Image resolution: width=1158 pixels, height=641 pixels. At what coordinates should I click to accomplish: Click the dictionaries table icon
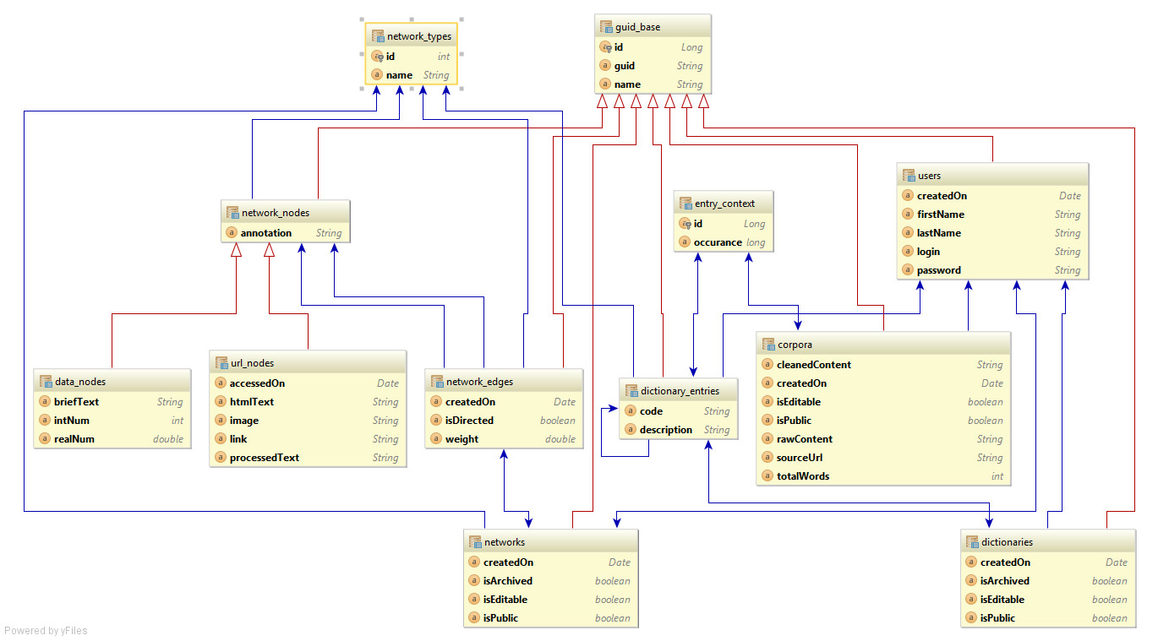(972, 542)
